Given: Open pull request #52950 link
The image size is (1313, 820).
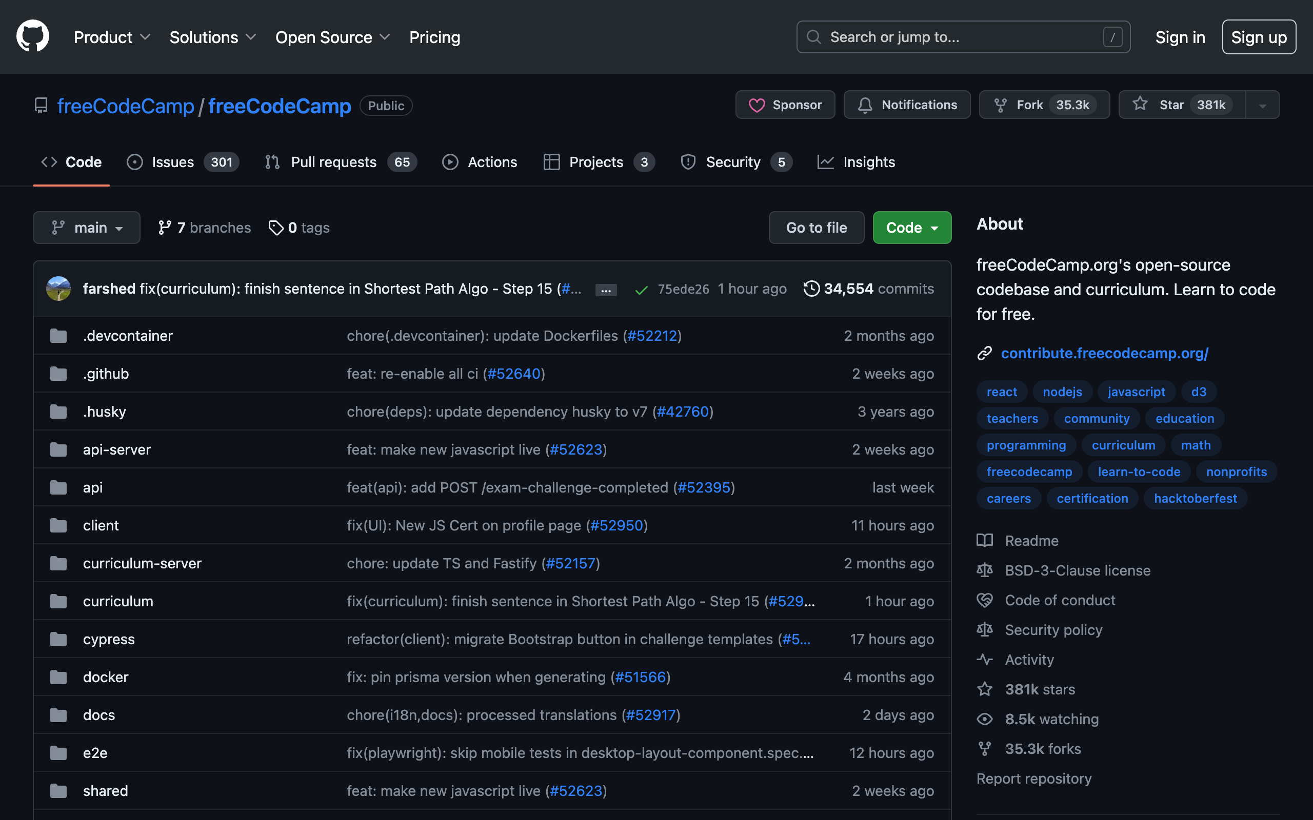Looking at the screenshot, I should click(x=616, y=525).
